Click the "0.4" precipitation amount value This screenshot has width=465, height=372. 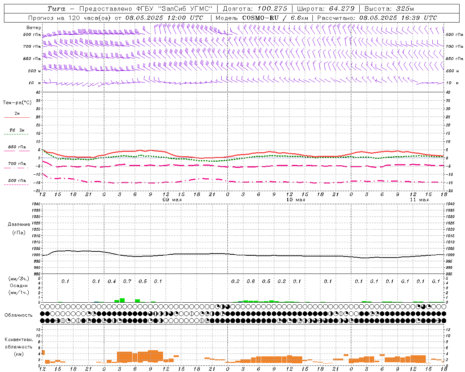(x=112, y=282)
